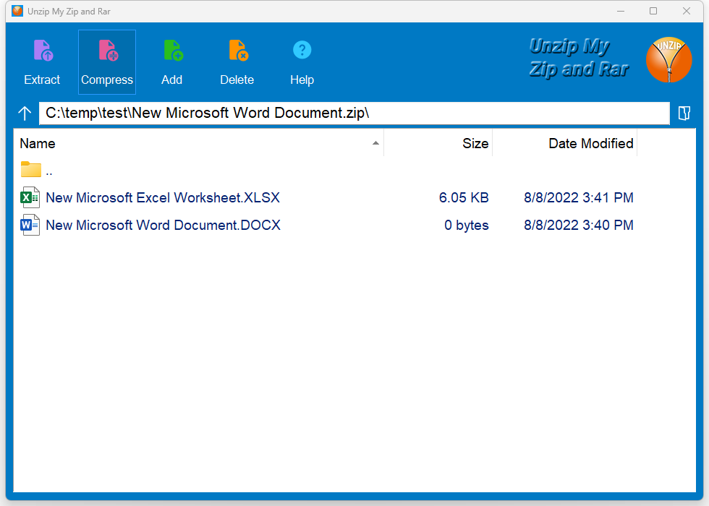This screenshot has height=506, width=709.
Task: Click the 8/8/2022 3:41 PM date
Action: pyautogui.click(x=578, y=197)
